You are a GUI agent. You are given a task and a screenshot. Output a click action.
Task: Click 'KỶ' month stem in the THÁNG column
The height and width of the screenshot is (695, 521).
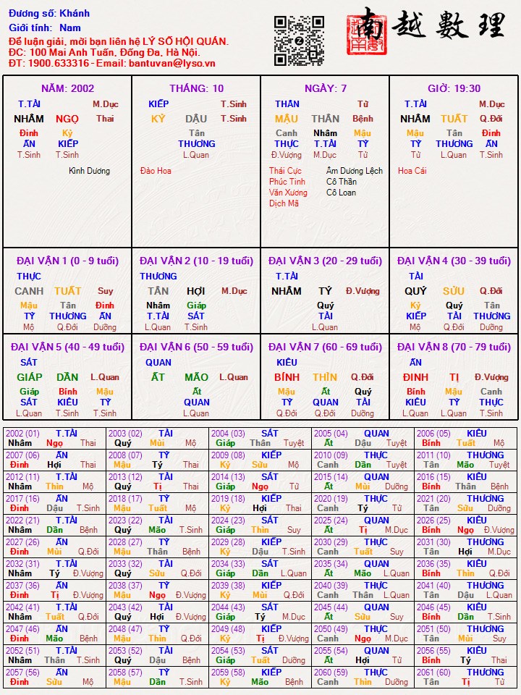tap(158, 119)
